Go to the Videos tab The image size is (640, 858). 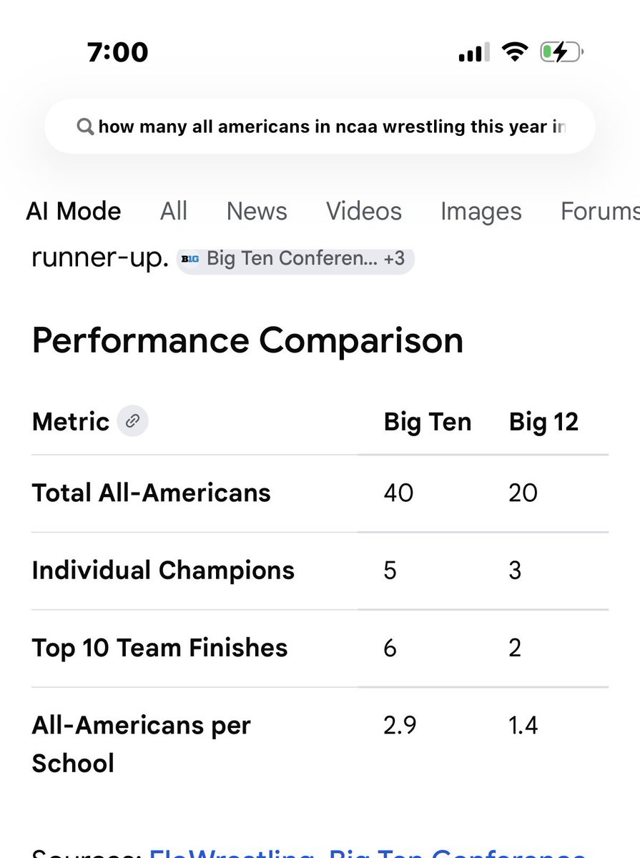coord(364,212)
